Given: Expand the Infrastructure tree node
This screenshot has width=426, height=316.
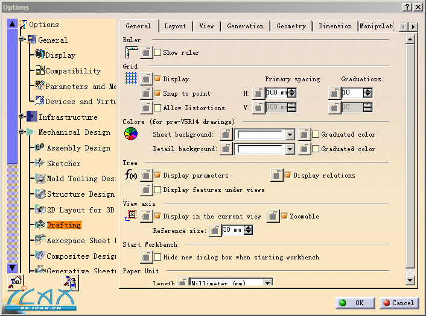Looking at the screenshot, I should [22, 117].
